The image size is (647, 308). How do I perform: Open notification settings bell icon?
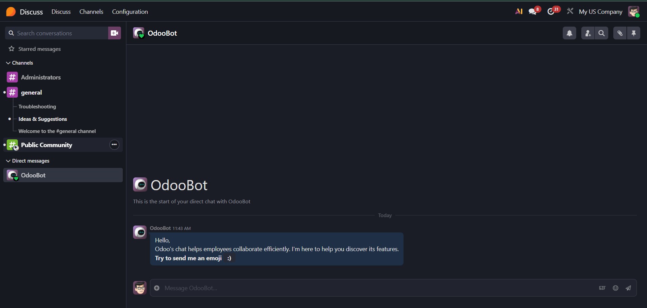click(569, 33)
